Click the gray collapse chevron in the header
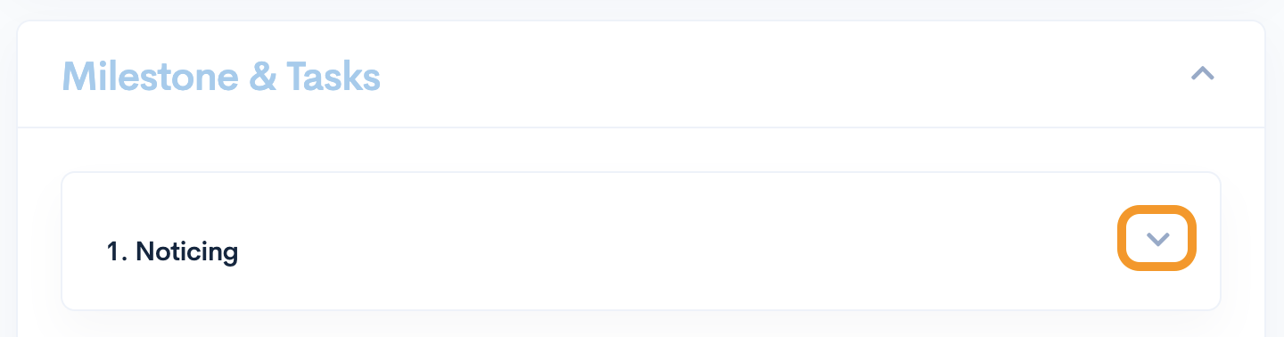This screenshot has width=1284, height=337. tap(1203, 74)
